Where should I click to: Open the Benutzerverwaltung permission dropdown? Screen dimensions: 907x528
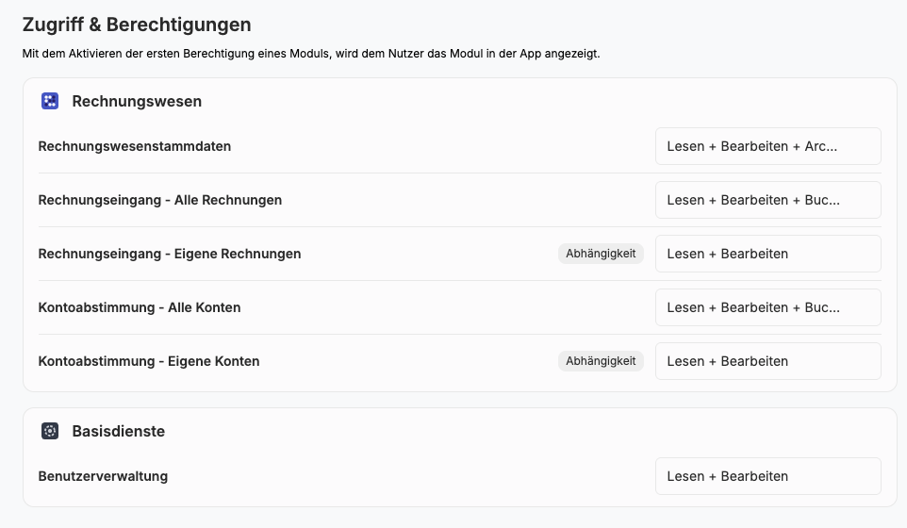(767, 476)
